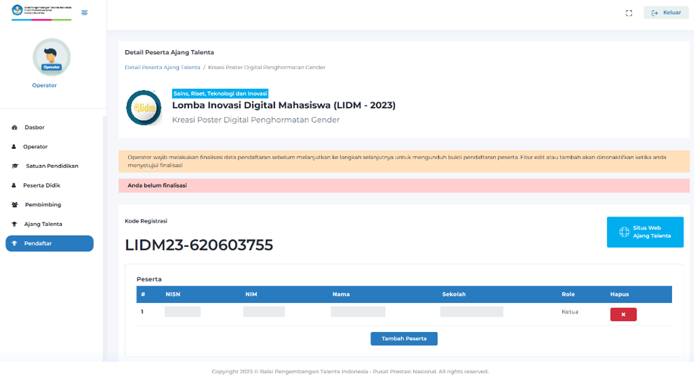
Task: Click the Nama column header
Action: coord(341,294)
